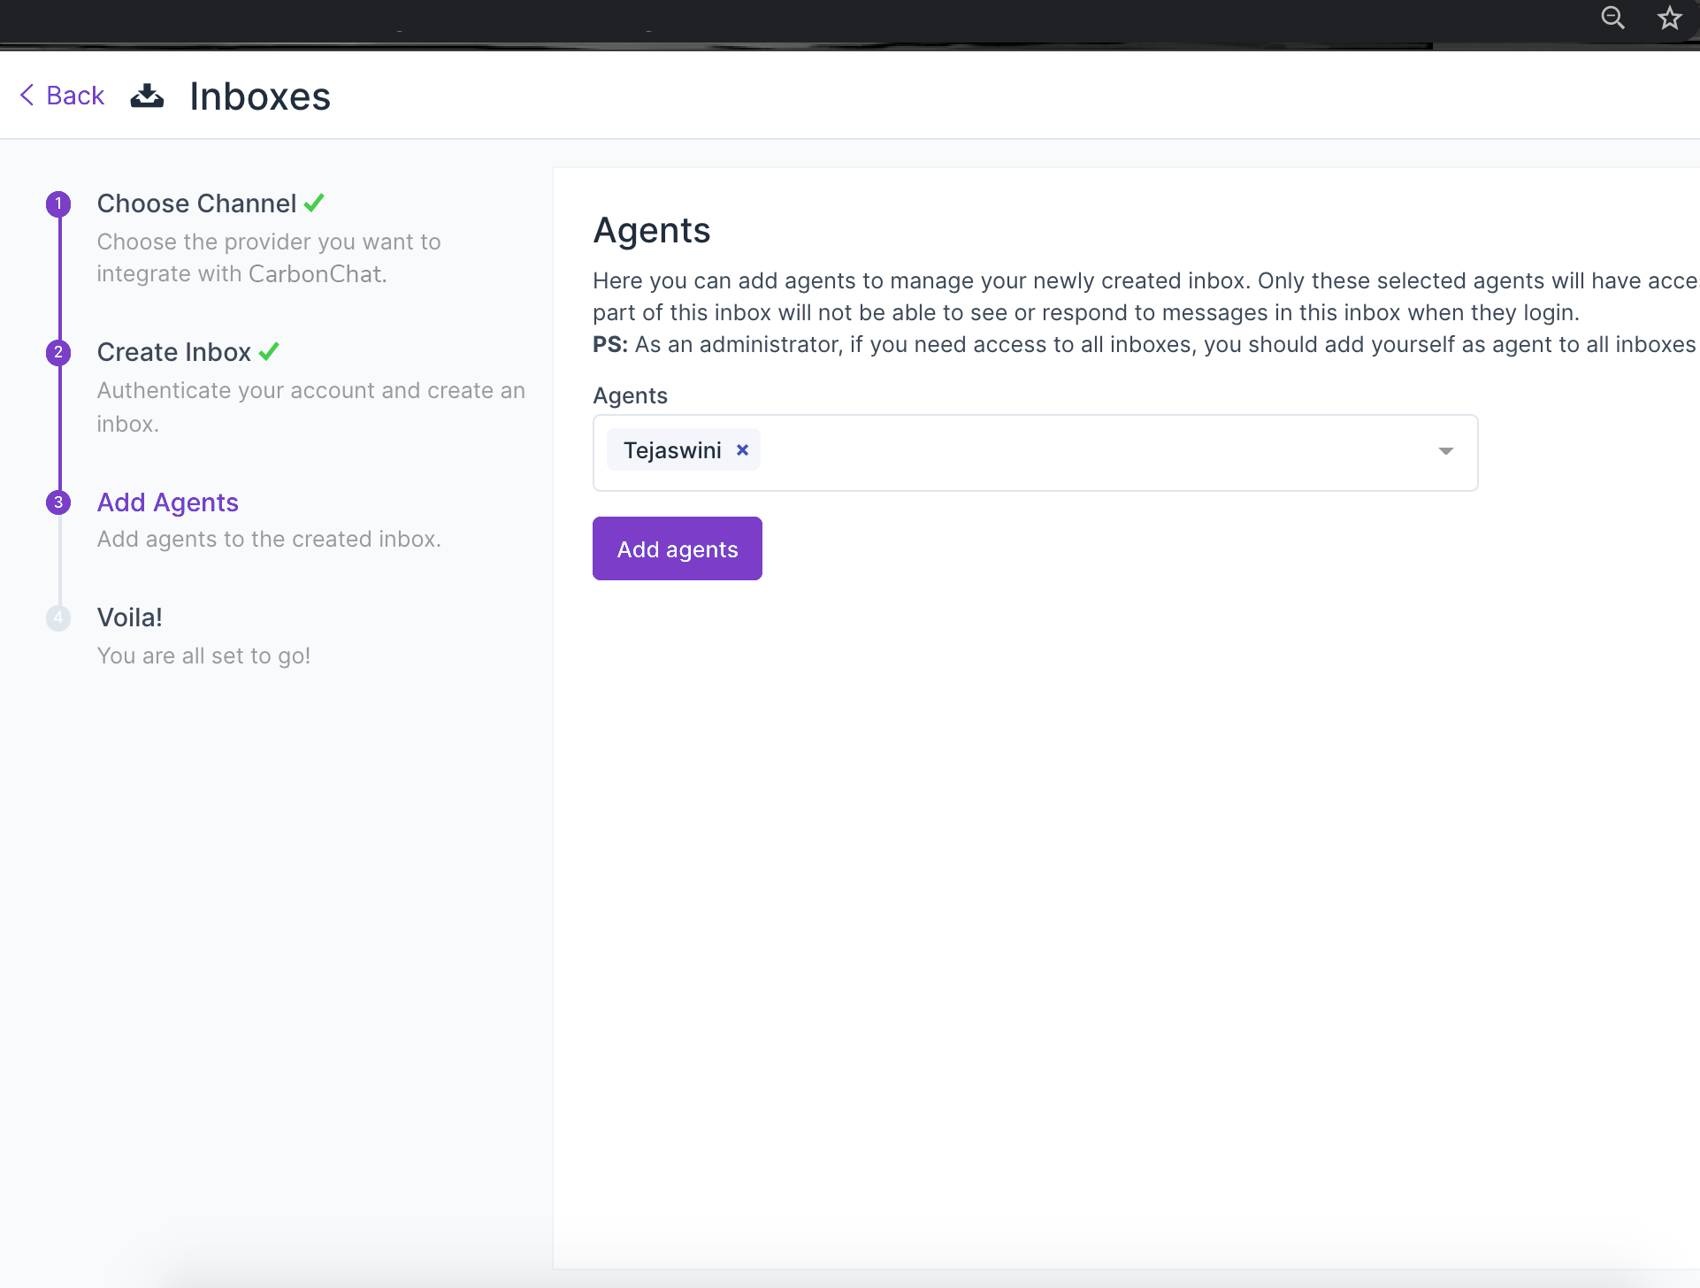Click the step 2 circle marker
This screenshot has height=1288, width=1700.
[58, 352]
